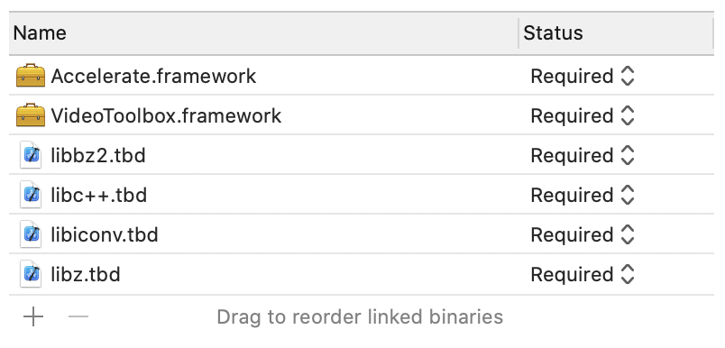Add a linked binary with plus button
725x348 pixels.
tap(33, 317)
